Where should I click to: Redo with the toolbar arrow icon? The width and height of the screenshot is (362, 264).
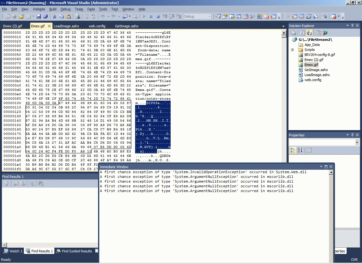pyautogui.click(x=113, y=16)
